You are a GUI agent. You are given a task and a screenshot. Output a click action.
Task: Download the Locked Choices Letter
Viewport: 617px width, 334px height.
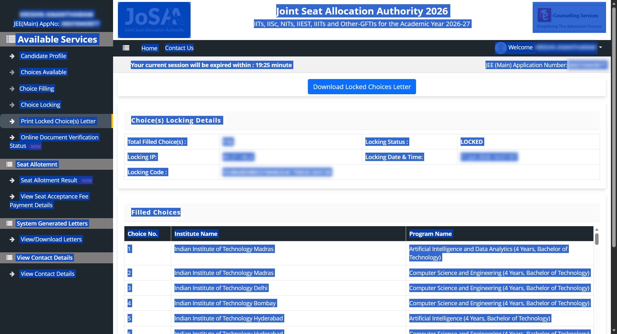[x=362, y=86]
